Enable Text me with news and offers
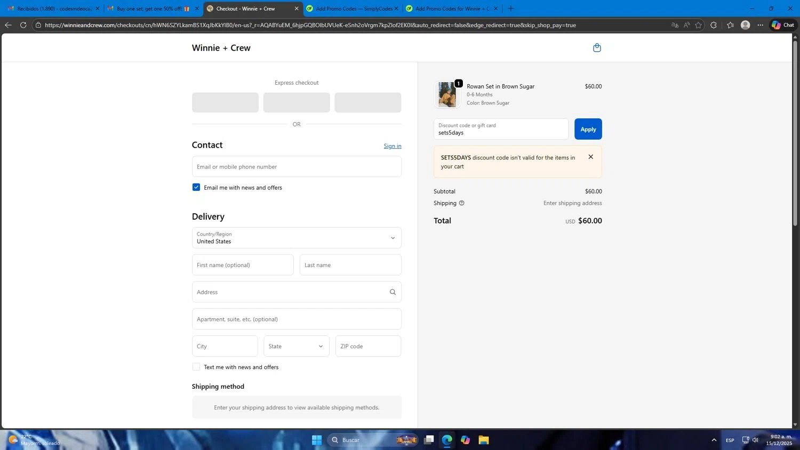This screenshot has height=450, width=800. point(196,367)
